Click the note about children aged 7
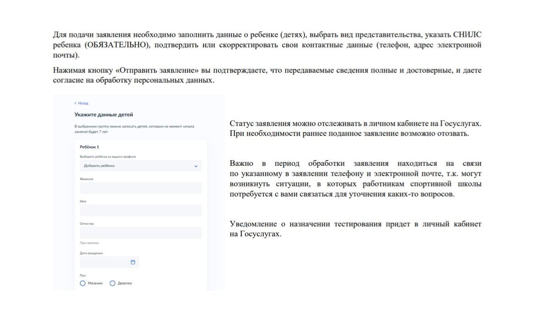 pos(134,129)
